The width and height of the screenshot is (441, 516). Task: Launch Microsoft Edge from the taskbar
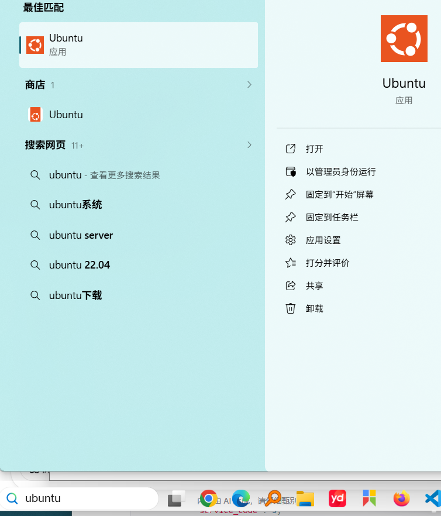pos(240,498)
